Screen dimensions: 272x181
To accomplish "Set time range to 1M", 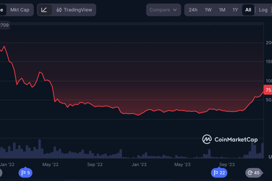I will click(x=222, y=10).
